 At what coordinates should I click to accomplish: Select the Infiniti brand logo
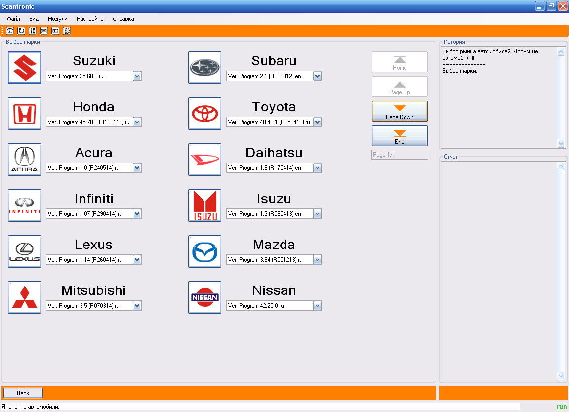pos(24,206)
